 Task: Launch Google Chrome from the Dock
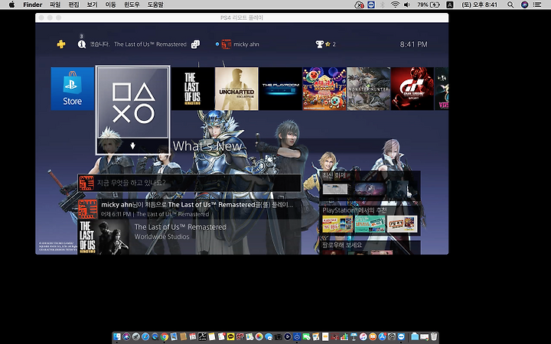(165, 336)
